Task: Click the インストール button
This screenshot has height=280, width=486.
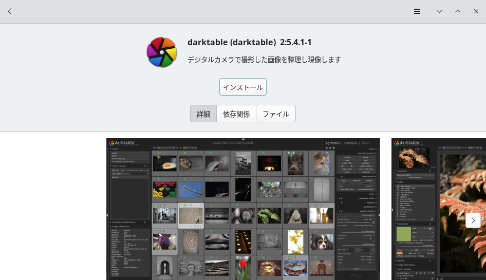Action: (243, 87)
